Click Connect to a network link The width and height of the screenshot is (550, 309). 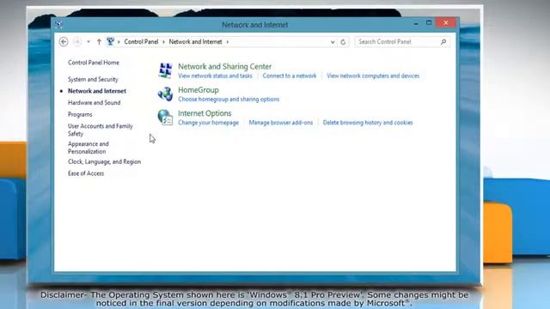click(x=290, y=76)
